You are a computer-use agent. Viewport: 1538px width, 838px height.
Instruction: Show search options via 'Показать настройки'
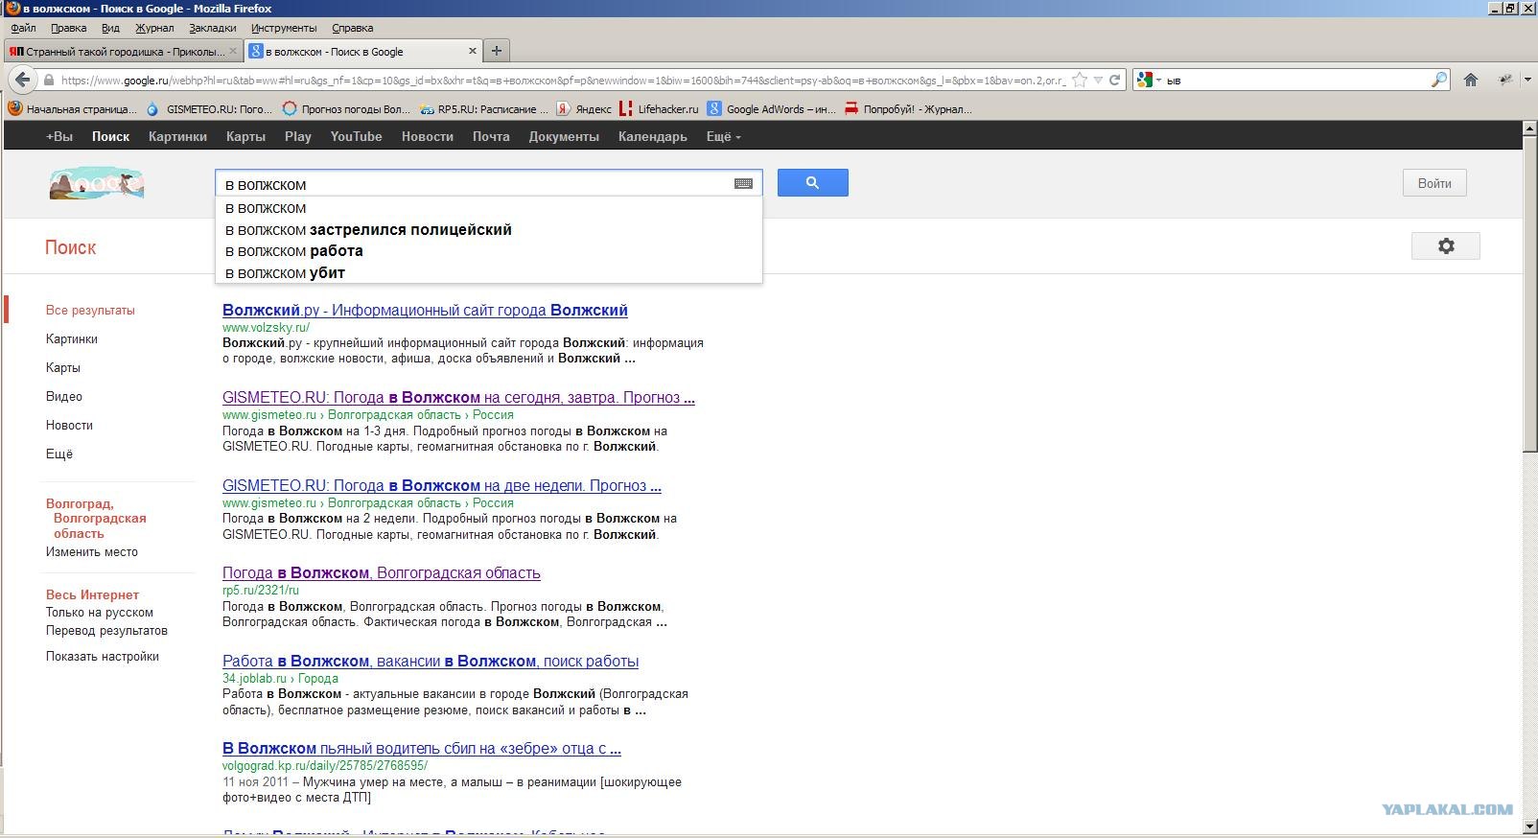click(x=103, y=657)
